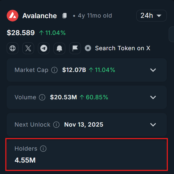Expand the Market Cap row chevron
Screen dimensions: 174x174
(153, 70)
